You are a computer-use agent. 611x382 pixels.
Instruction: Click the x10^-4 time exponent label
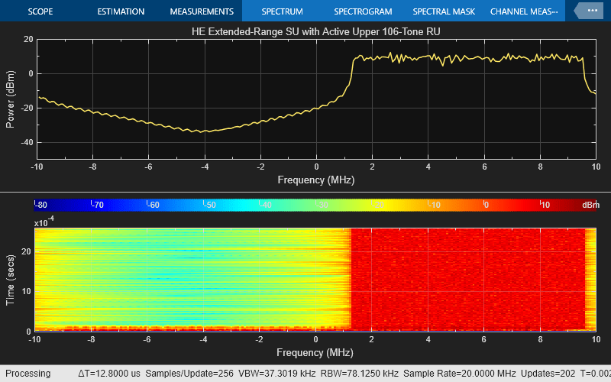[44, 222]
